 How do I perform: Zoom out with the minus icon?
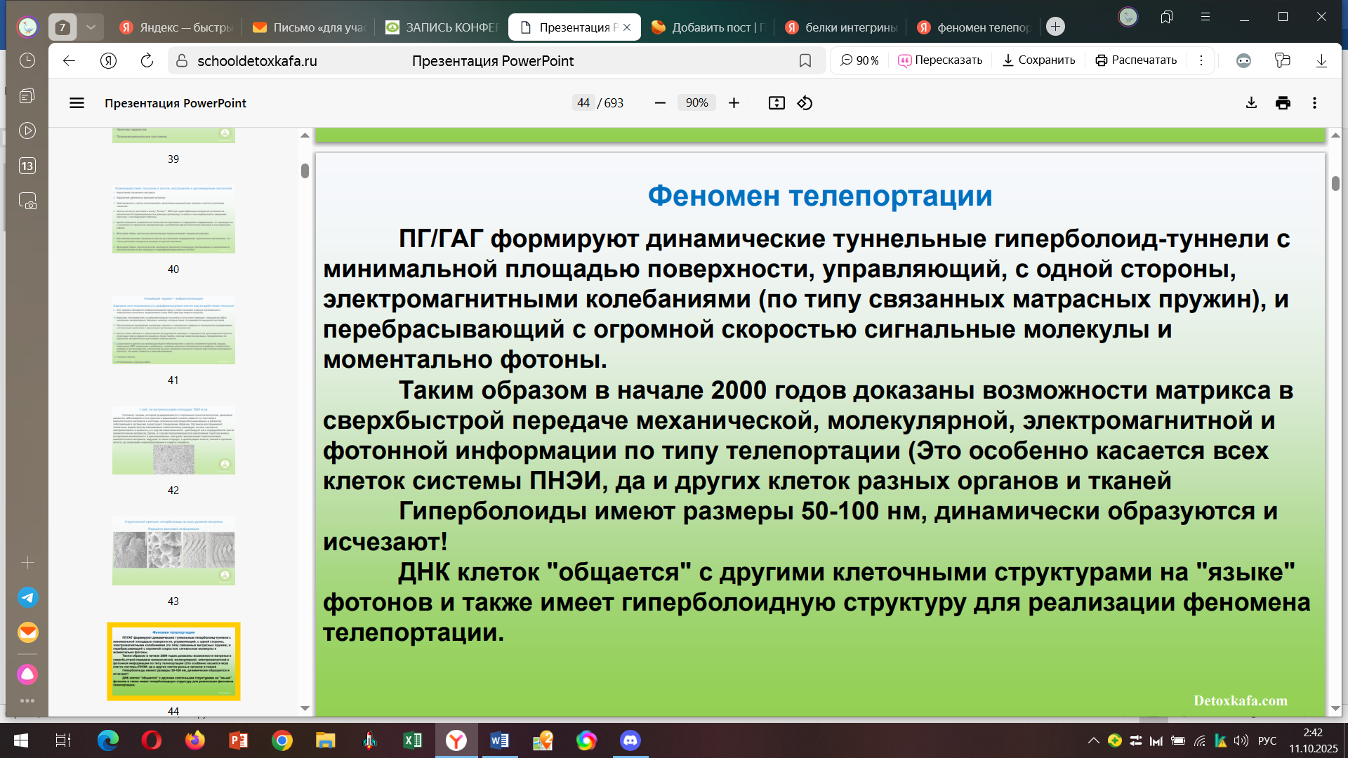660,103
